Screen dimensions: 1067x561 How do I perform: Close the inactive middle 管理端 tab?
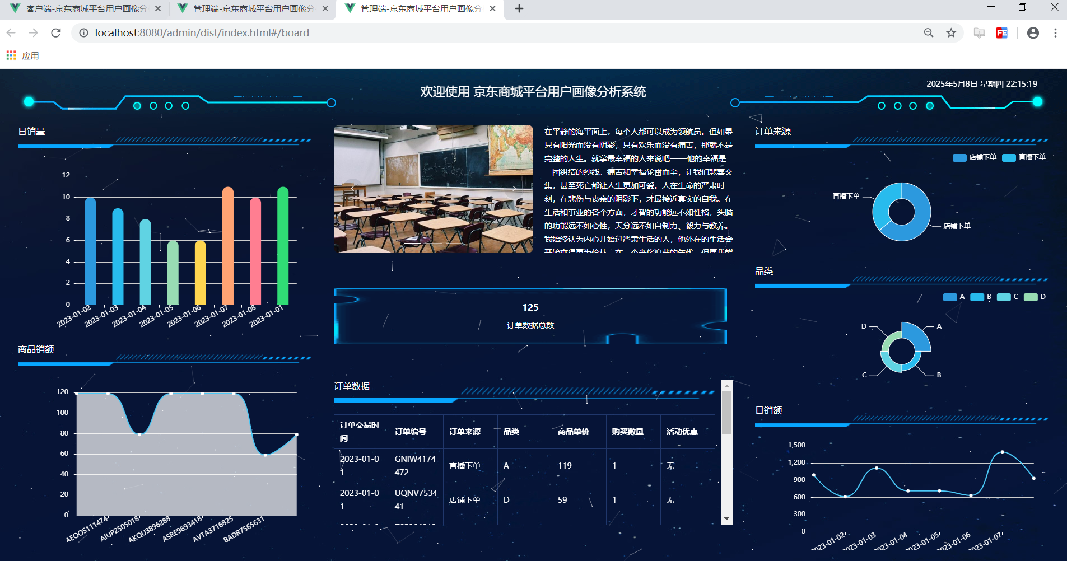325,8
